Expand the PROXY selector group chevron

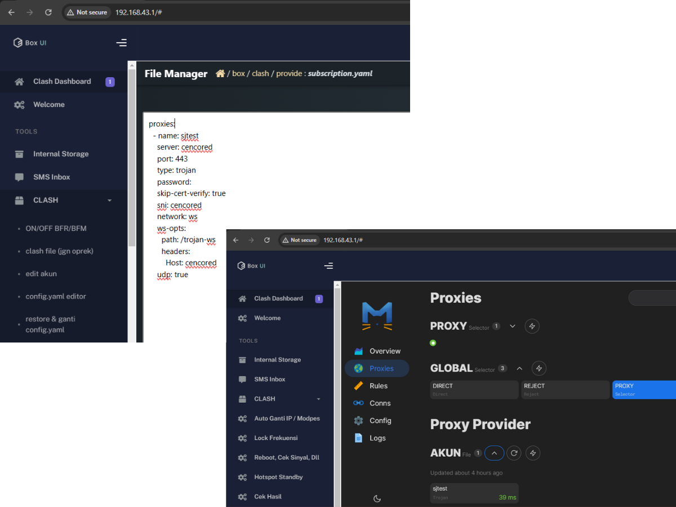tap(513, 326)
